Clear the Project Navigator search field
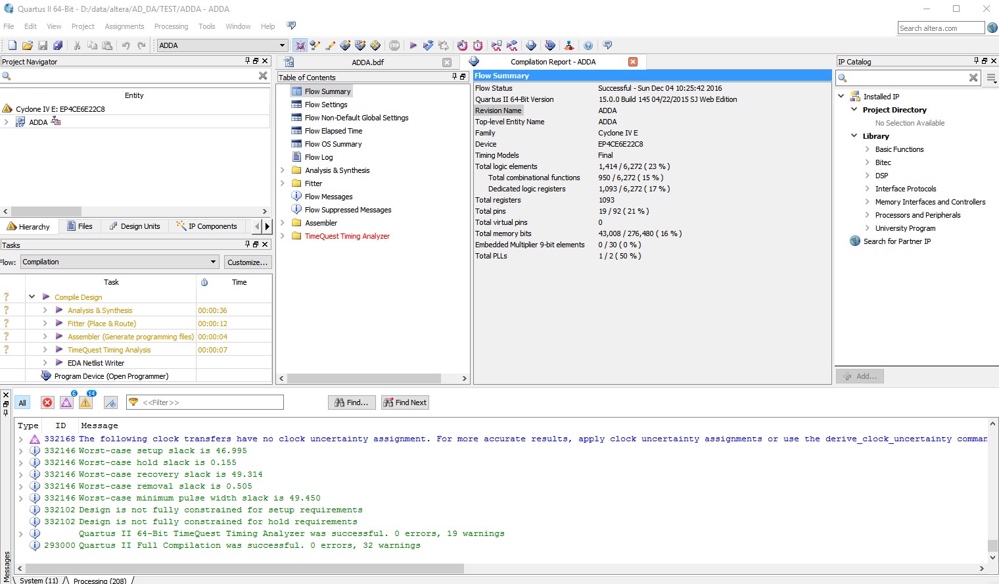The image size is (999, 584). tap(263, 76)
